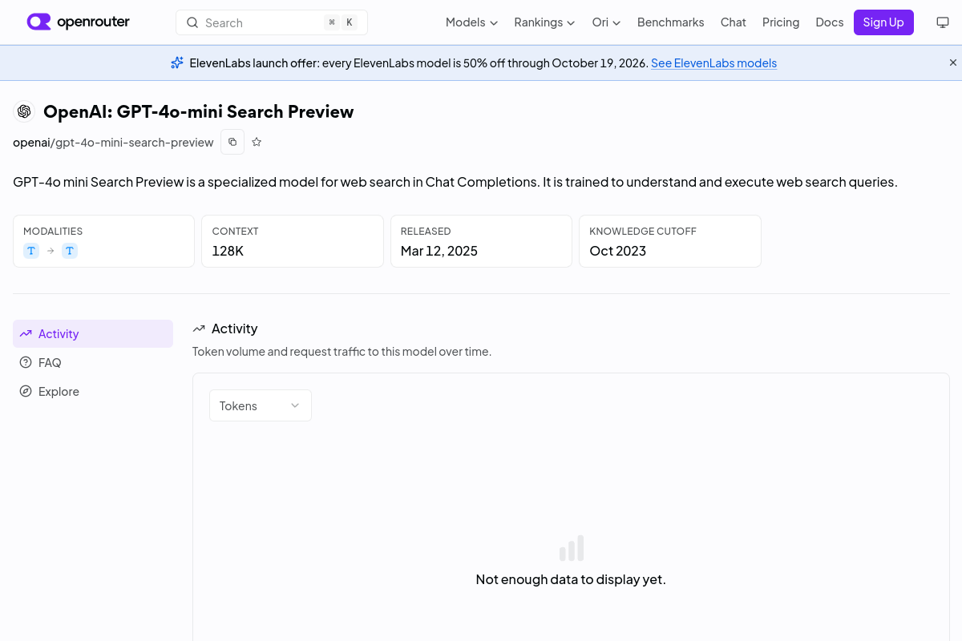Go to Benchmarks page
Screen dimensions: 962x641
(670, 22)
